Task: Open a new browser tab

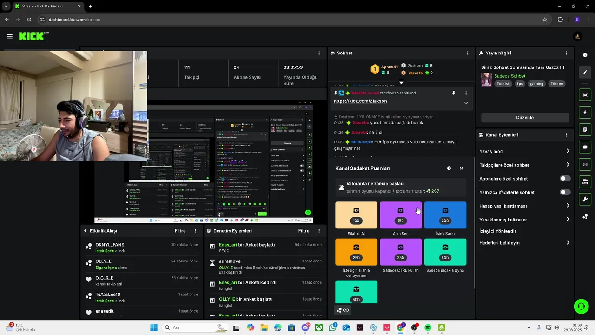Action: [x=90, y=6]
